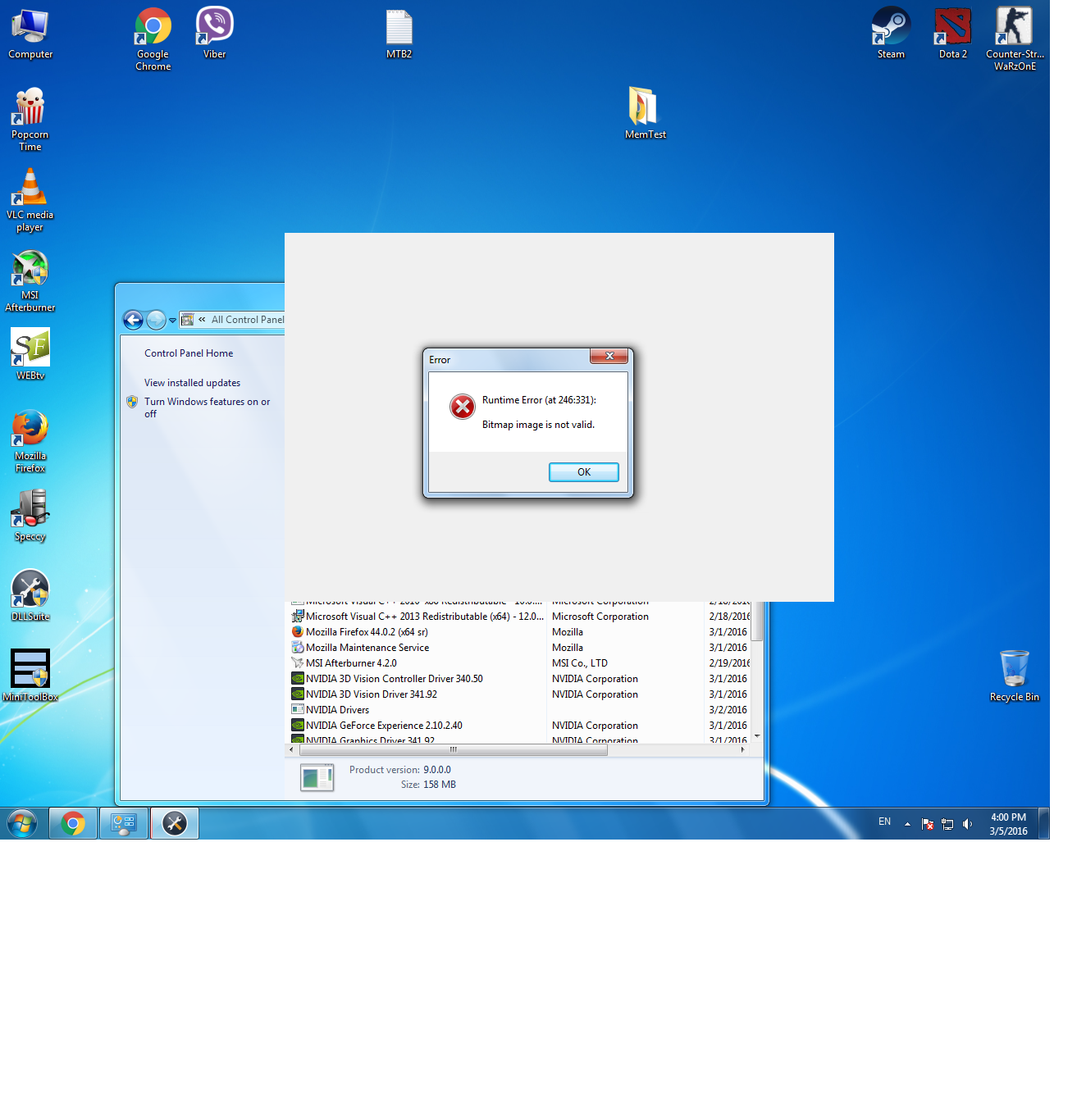Launch Google Chrome from the desktop

(x=153, y=39)
